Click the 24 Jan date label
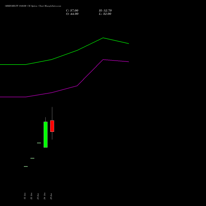206x206 pixels. point(44,196)
